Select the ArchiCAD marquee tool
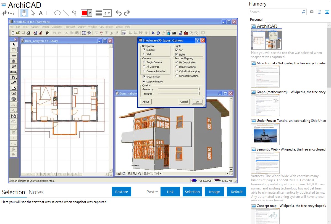The image size is (331, 224). tap(14, 50)
